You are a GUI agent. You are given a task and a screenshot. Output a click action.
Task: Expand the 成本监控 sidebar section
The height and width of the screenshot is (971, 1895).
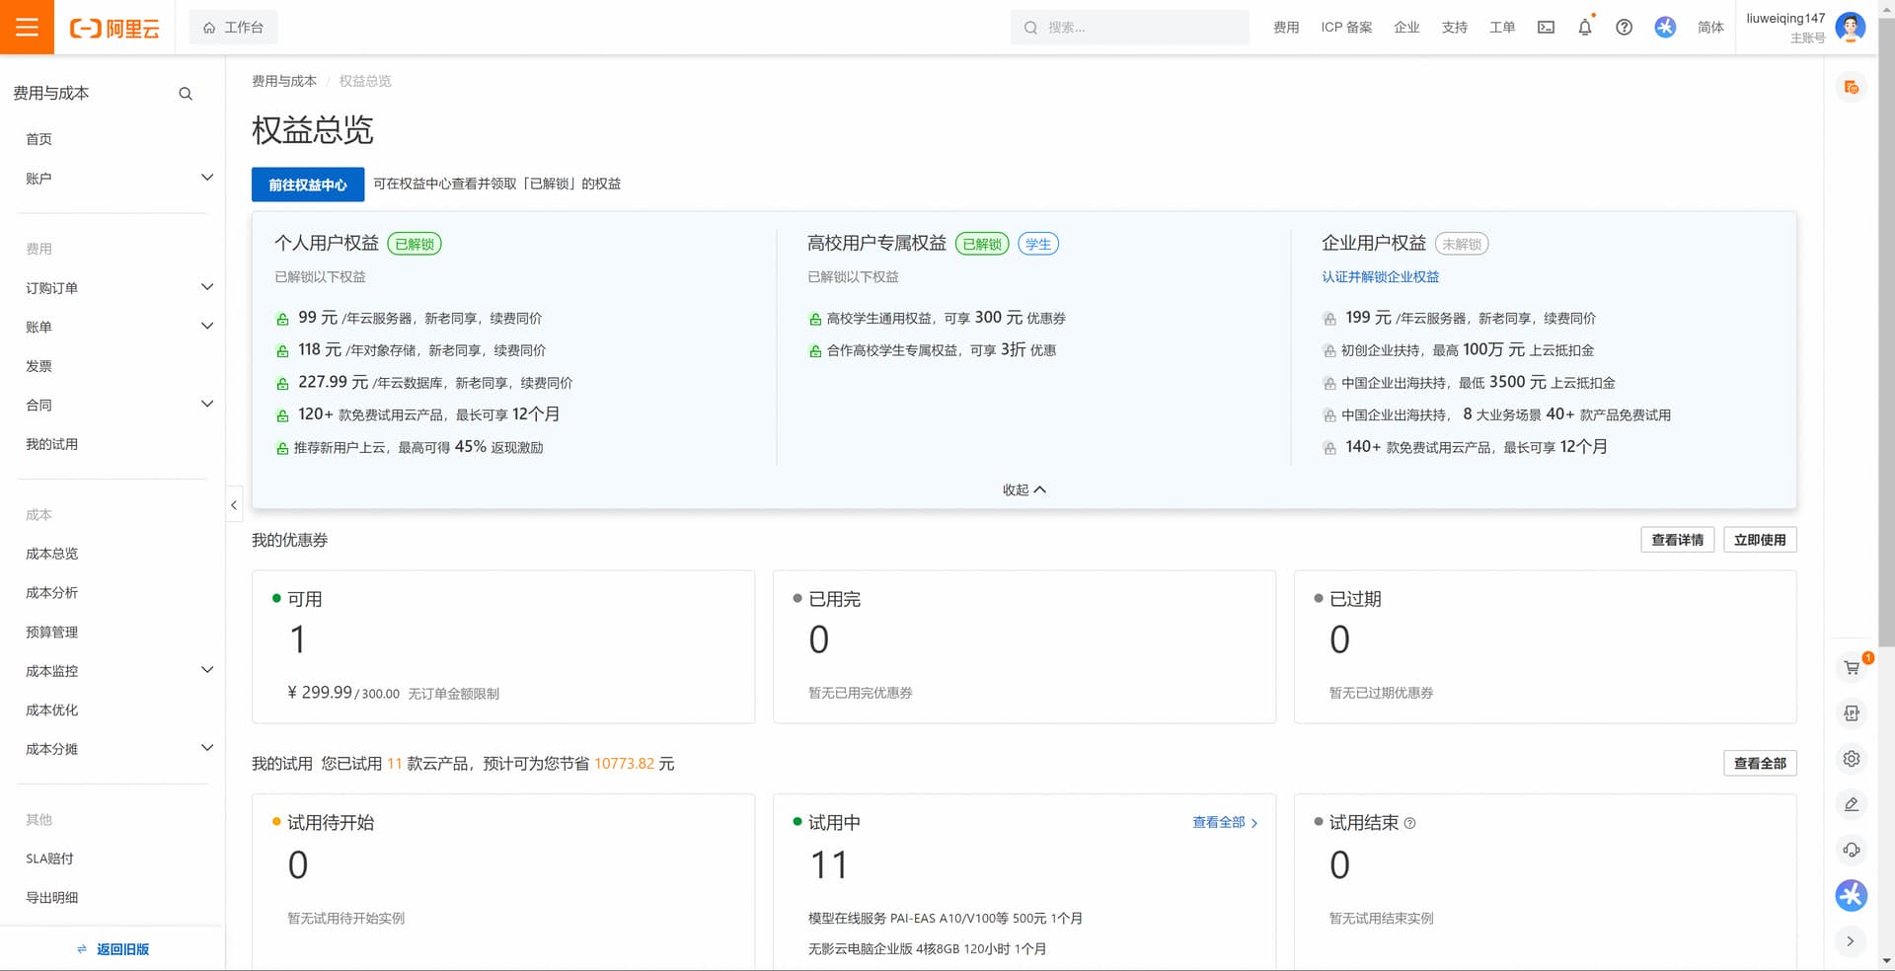[116, 671]
